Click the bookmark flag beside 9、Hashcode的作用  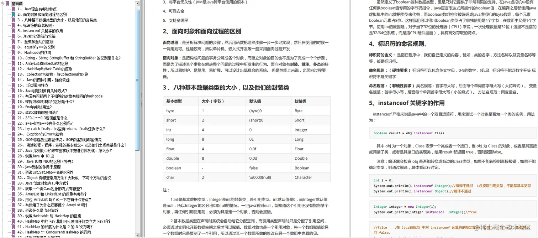pyautogui.click(x=13, y=52)
